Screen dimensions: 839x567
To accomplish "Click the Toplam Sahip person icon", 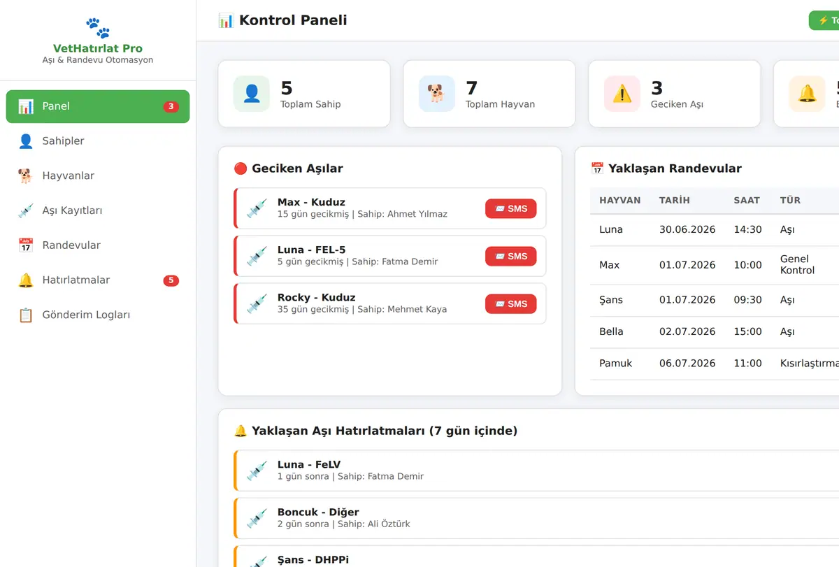I will click(x=252, y=94).
